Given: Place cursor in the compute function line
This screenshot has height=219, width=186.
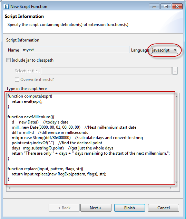Looking at the screenshot, I should tap(30, 96).
